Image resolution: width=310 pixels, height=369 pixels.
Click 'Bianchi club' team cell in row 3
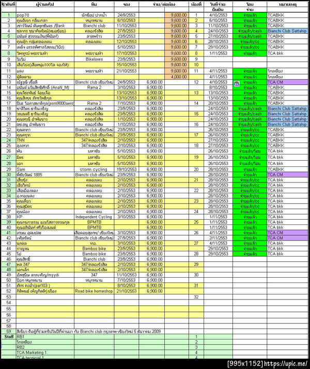(x=94, y=25)
